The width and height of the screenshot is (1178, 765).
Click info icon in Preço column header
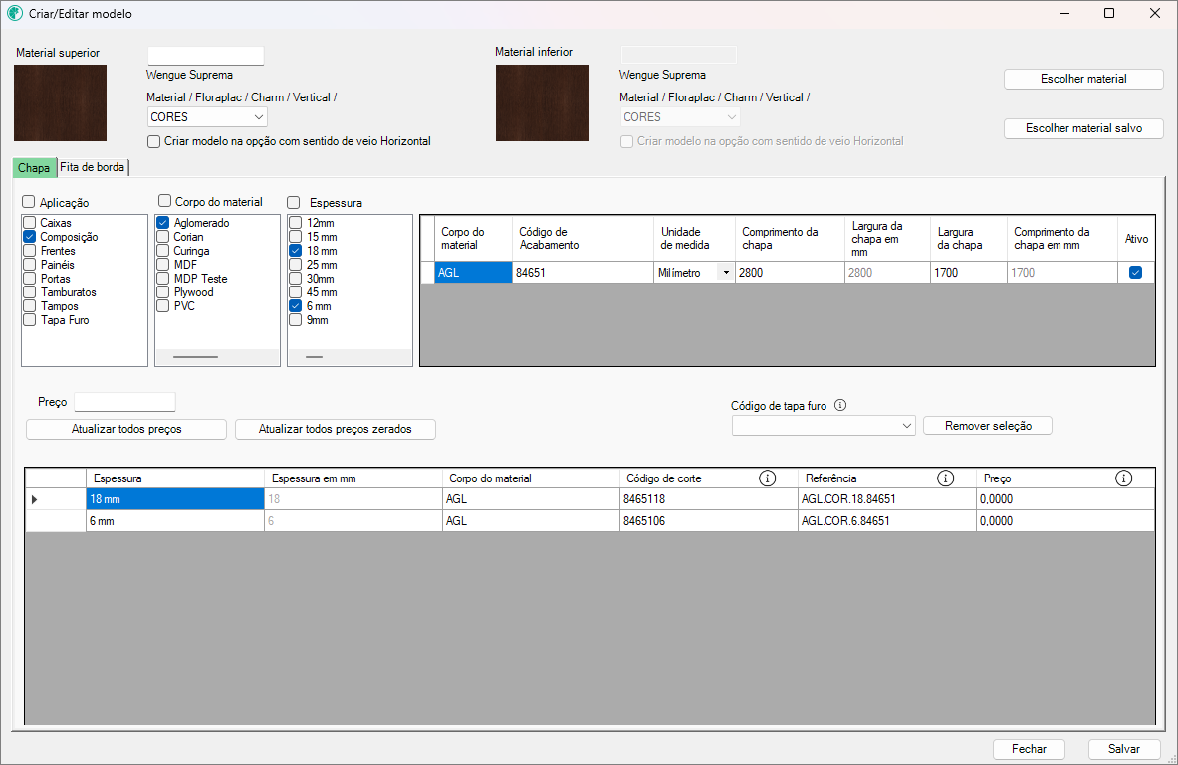click(x=1123, y=478)
